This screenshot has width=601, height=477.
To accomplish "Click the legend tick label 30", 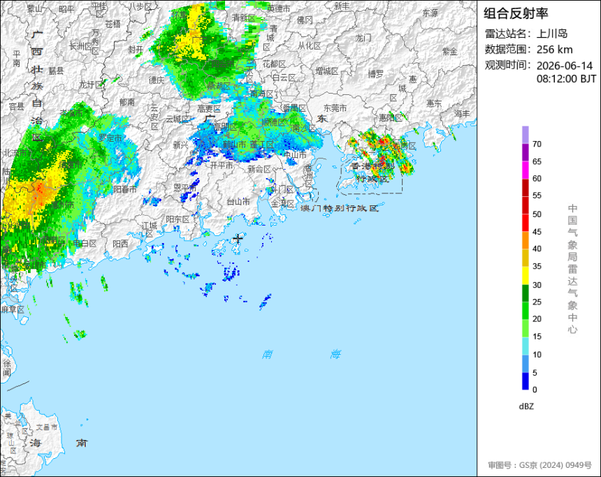I will [x=537, y=285].
